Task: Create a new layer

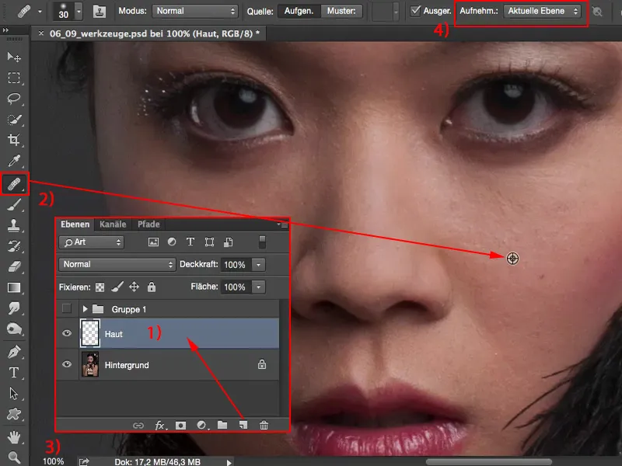Action: (242, 426)
